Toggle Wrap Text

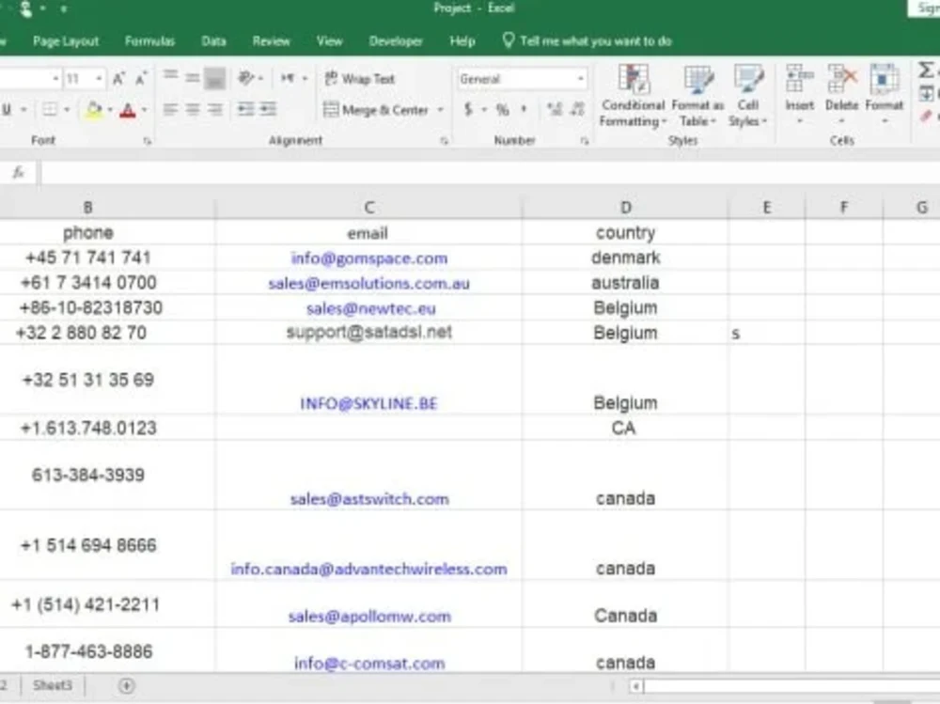[360, 79]
